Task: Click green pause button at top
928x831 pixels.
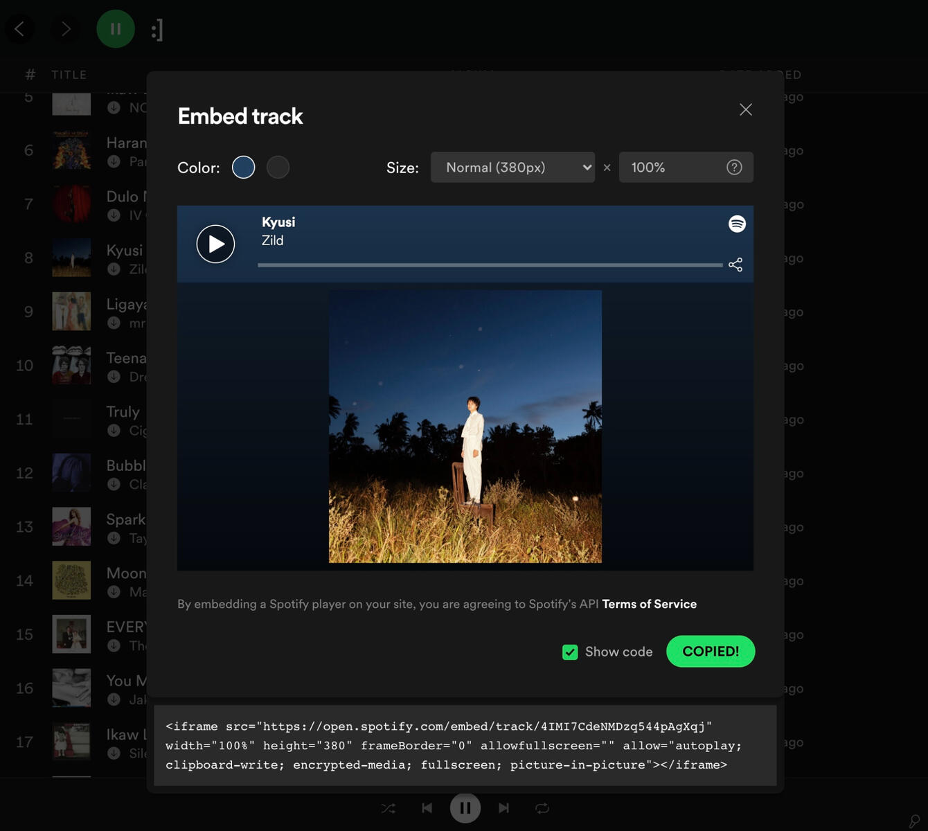Action: click(116, 29)
